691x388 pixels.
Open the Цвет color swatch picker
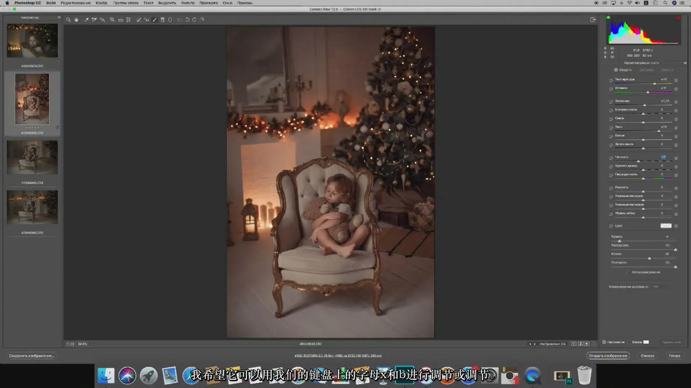[665, 226]
